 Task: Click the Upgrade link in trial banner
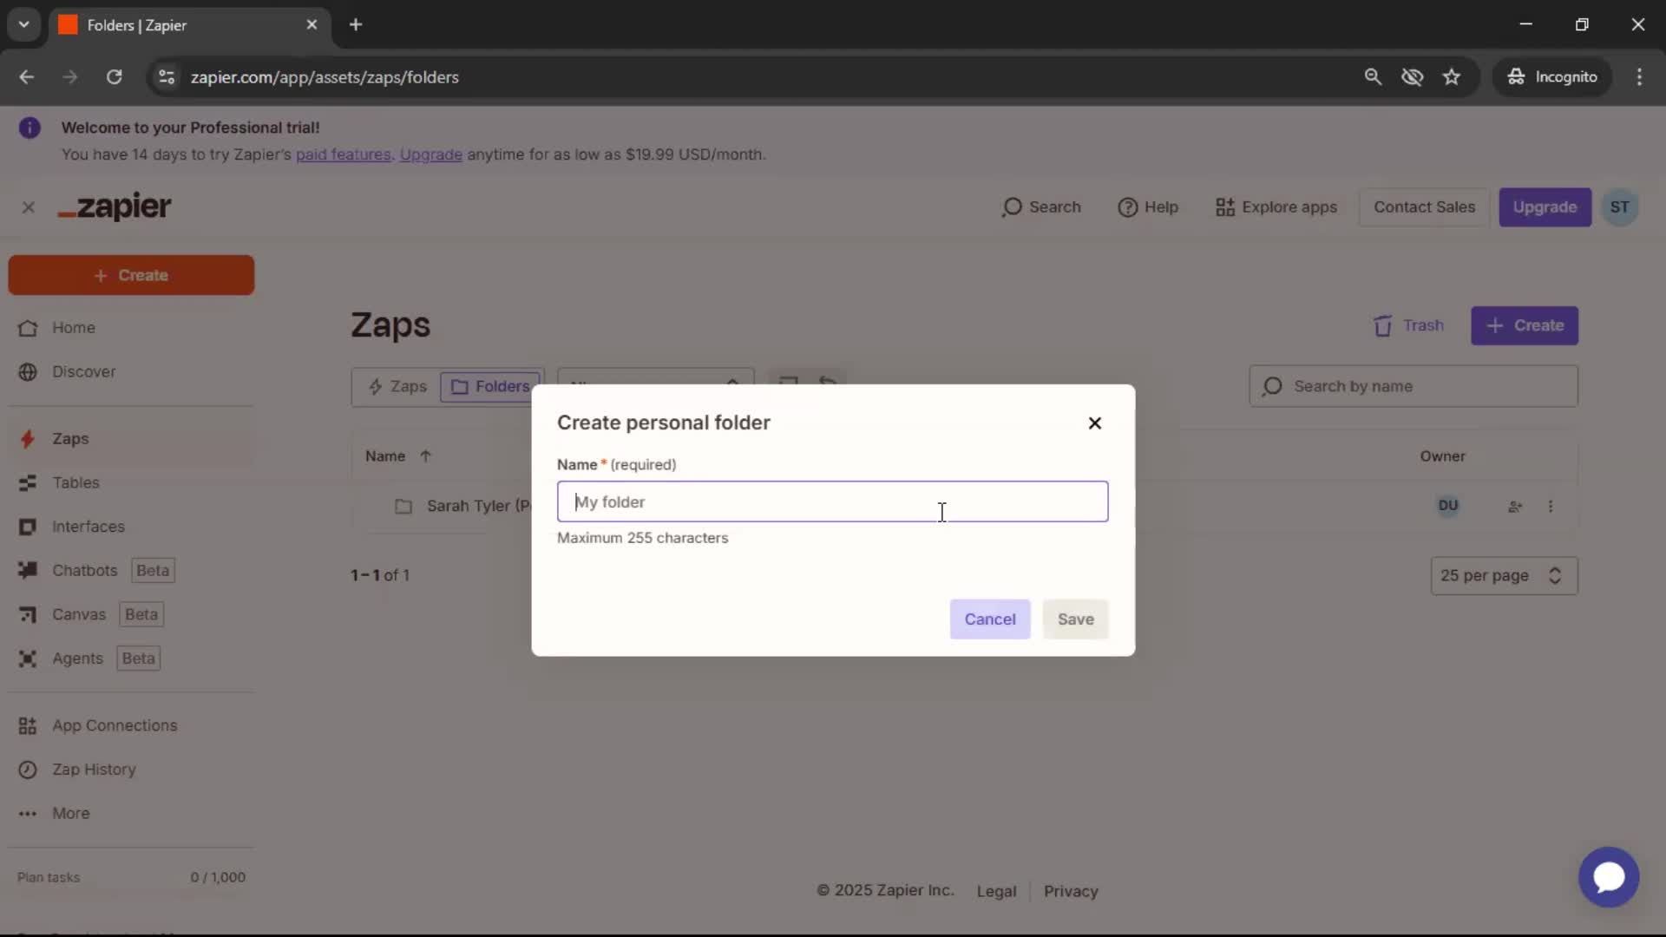click(430, 154)
